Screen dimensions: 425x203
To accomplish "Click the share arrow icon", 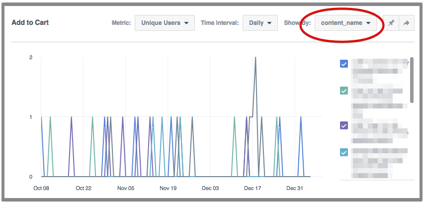I will tap(406, 23).
